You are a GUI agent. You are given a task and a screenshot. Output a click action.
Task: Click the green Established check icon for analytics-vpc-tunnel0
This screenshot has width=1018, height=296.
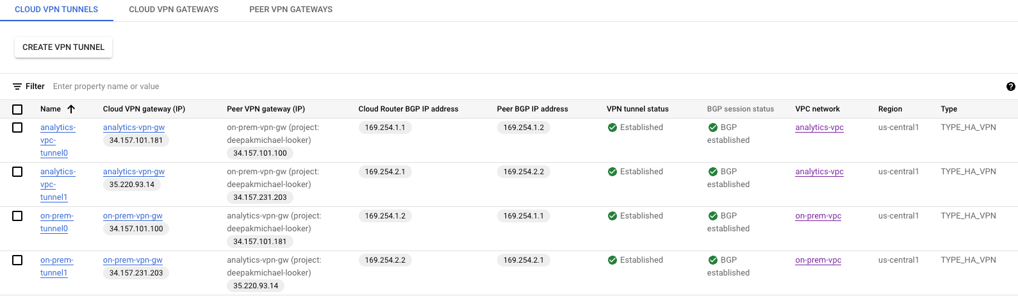(612, 127)
